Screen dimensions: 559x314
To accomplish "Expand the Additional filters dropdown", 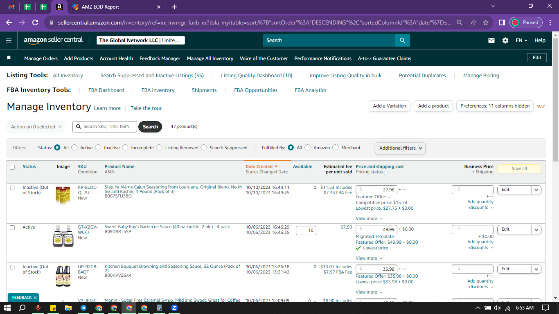I will [400, 148].
